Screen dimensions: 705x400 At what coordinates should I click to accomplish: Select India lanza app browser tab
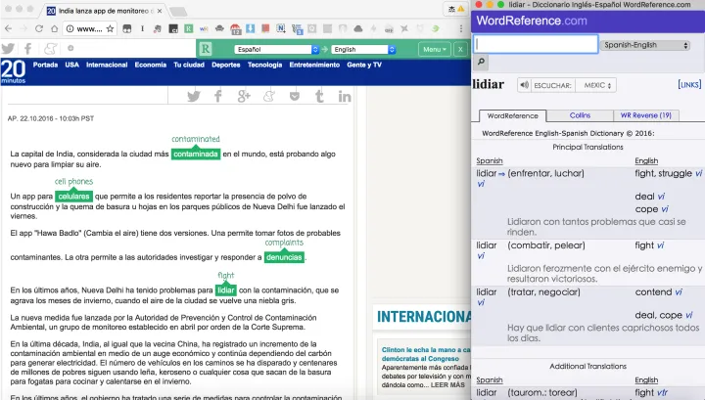(104, 11)
